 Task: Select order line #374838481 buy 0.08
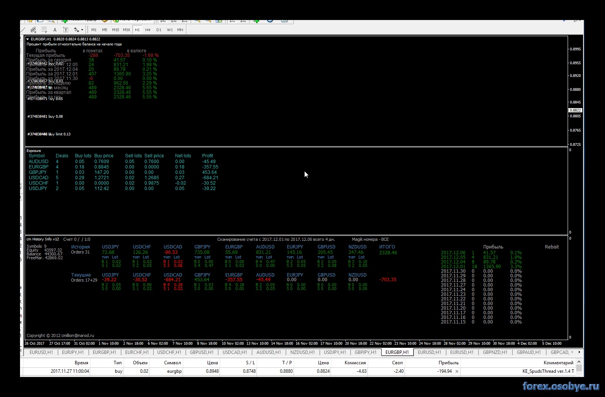coord(45,117)
